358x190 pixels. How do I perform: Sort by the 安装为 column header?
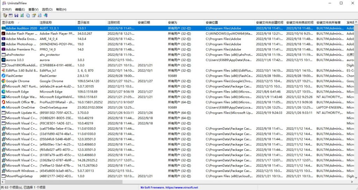[185, 22]
